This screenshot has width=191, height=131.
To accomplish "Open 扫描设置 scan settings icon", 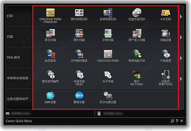I will point(165,34).
